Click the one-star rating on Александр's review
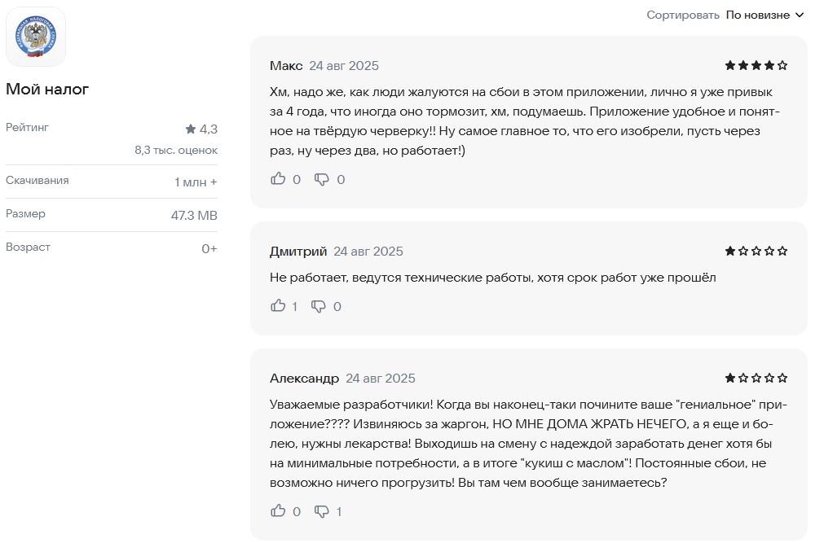824x543 pixels. [x=756, y=378]
